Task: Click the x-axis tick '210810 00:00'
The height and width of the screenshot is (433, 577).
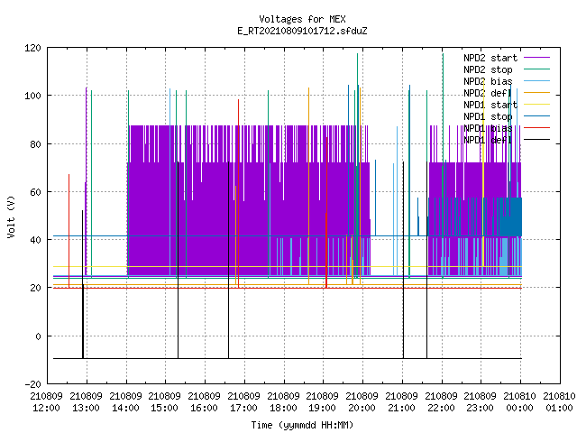Action: tap(520, 402)
